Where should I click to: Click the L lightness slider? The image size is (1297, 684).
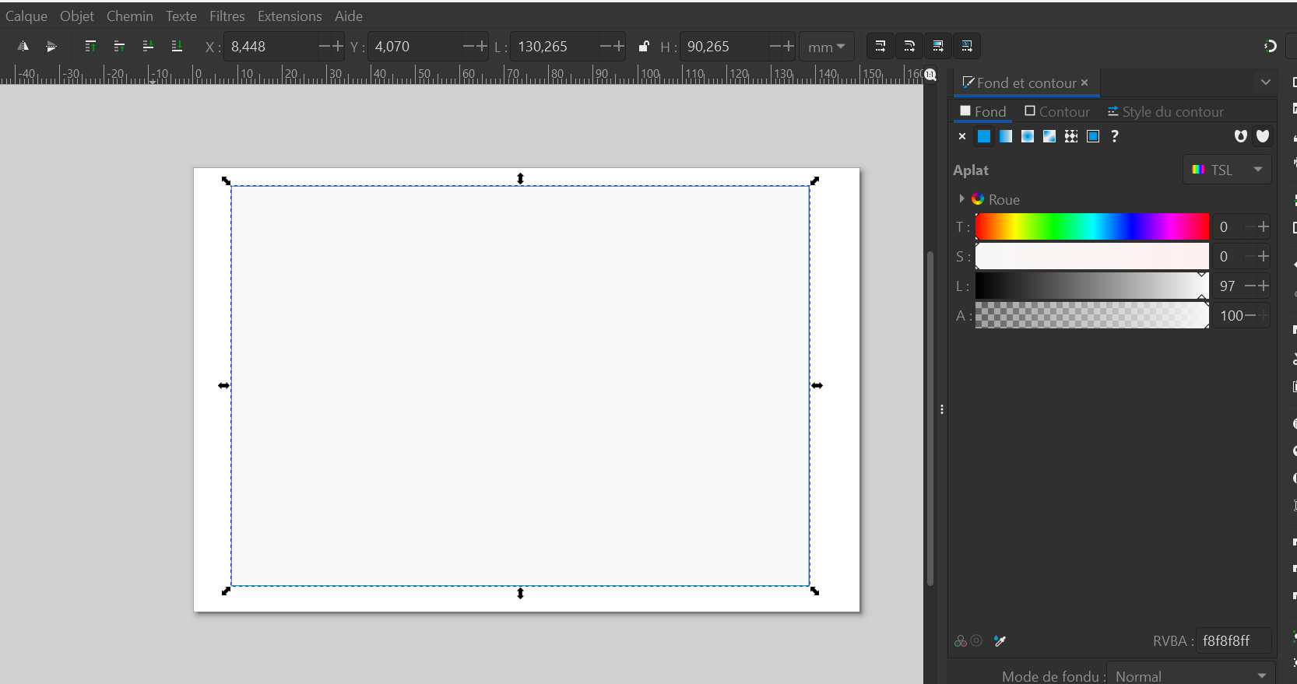click(1091, 286)
